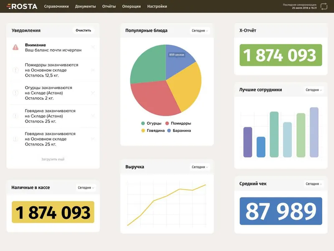
Task: Dismiss the Внимание balance notification
Action: pos(93,47)
